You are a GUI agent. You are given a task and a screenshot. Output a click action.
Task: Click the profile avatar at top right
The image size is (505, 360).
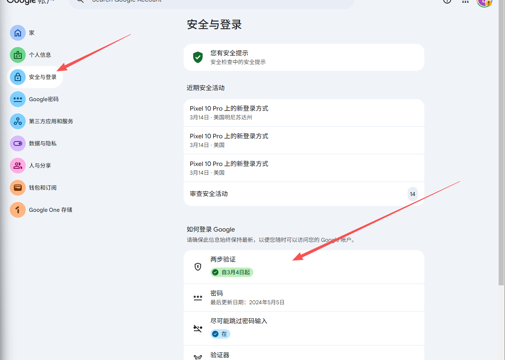coord(484,2)
